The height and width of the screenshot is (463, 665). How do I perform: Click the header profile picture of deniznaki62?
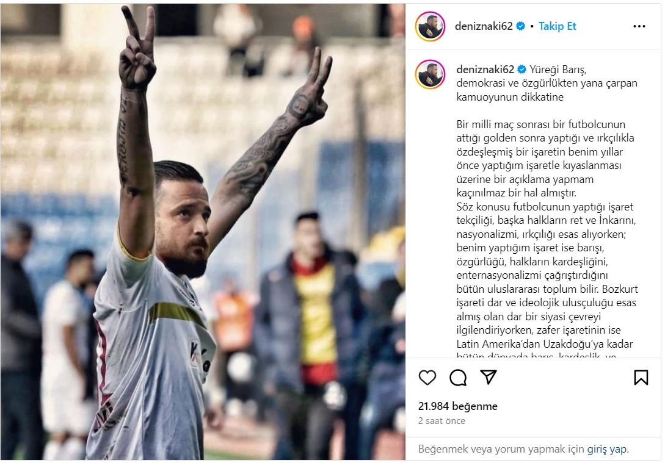coord(430,26)
